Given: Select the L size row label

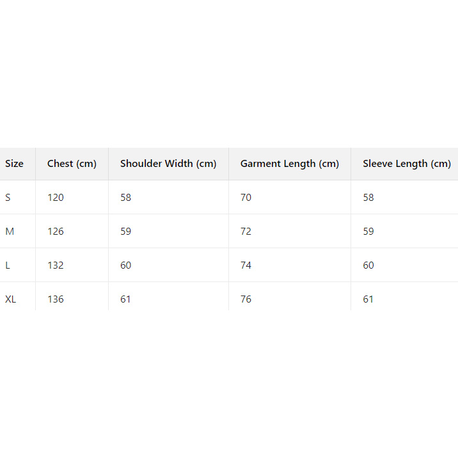Looking at the screenshot, I should 8,265.
